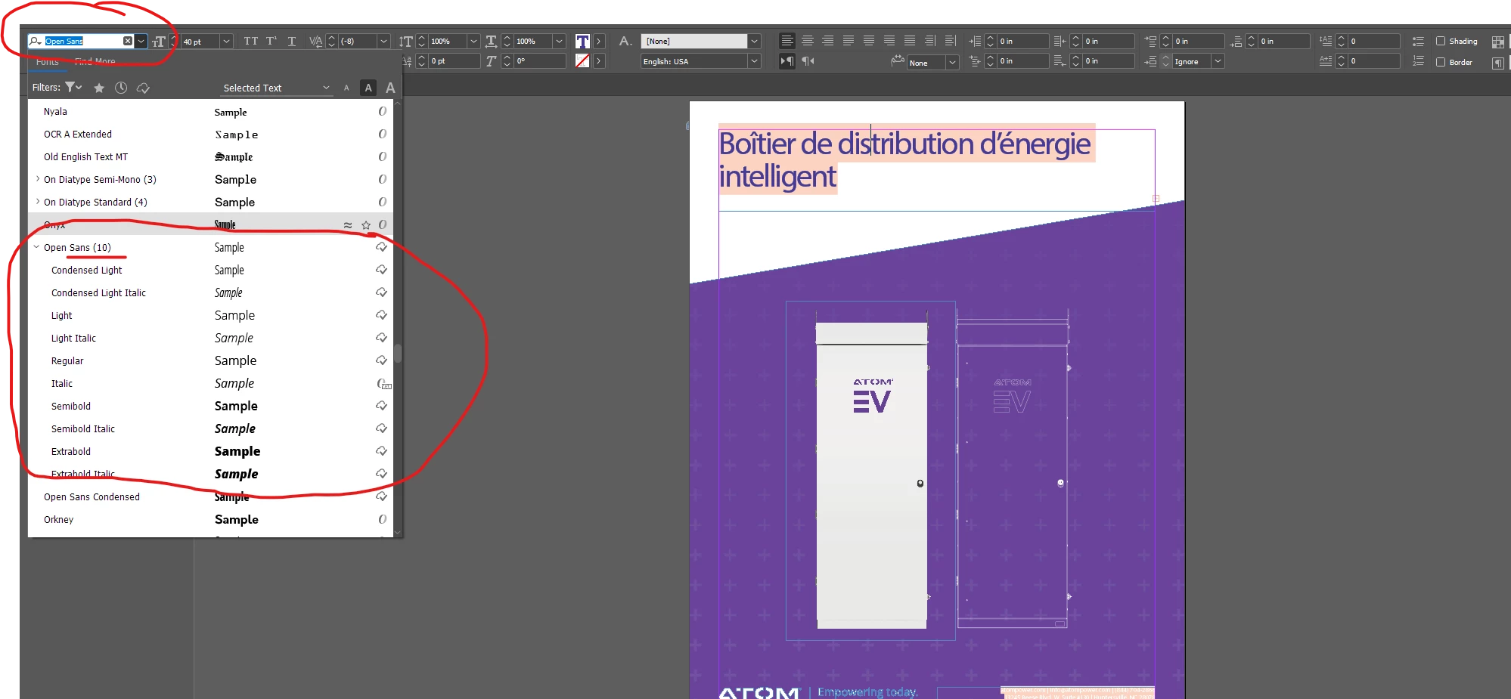Click cloud icon for Open Sans Condensed
Screen dimensions: 1511x699
382,496
